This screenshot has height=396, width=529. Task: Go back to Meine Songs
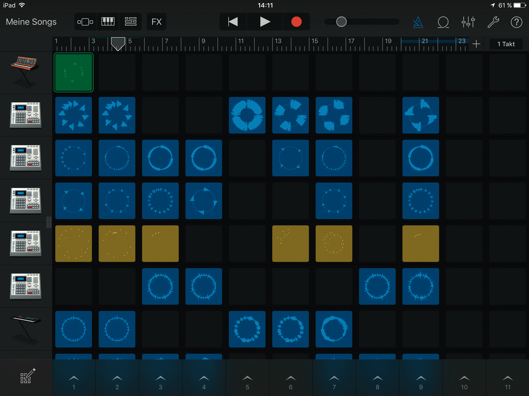point(31,22)
